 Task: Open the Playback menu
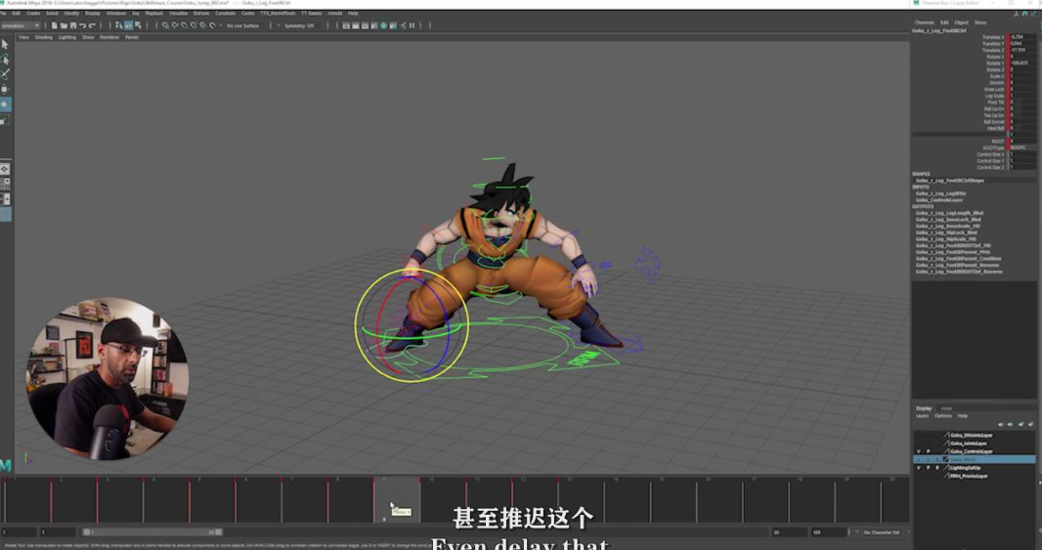[154, 13]
